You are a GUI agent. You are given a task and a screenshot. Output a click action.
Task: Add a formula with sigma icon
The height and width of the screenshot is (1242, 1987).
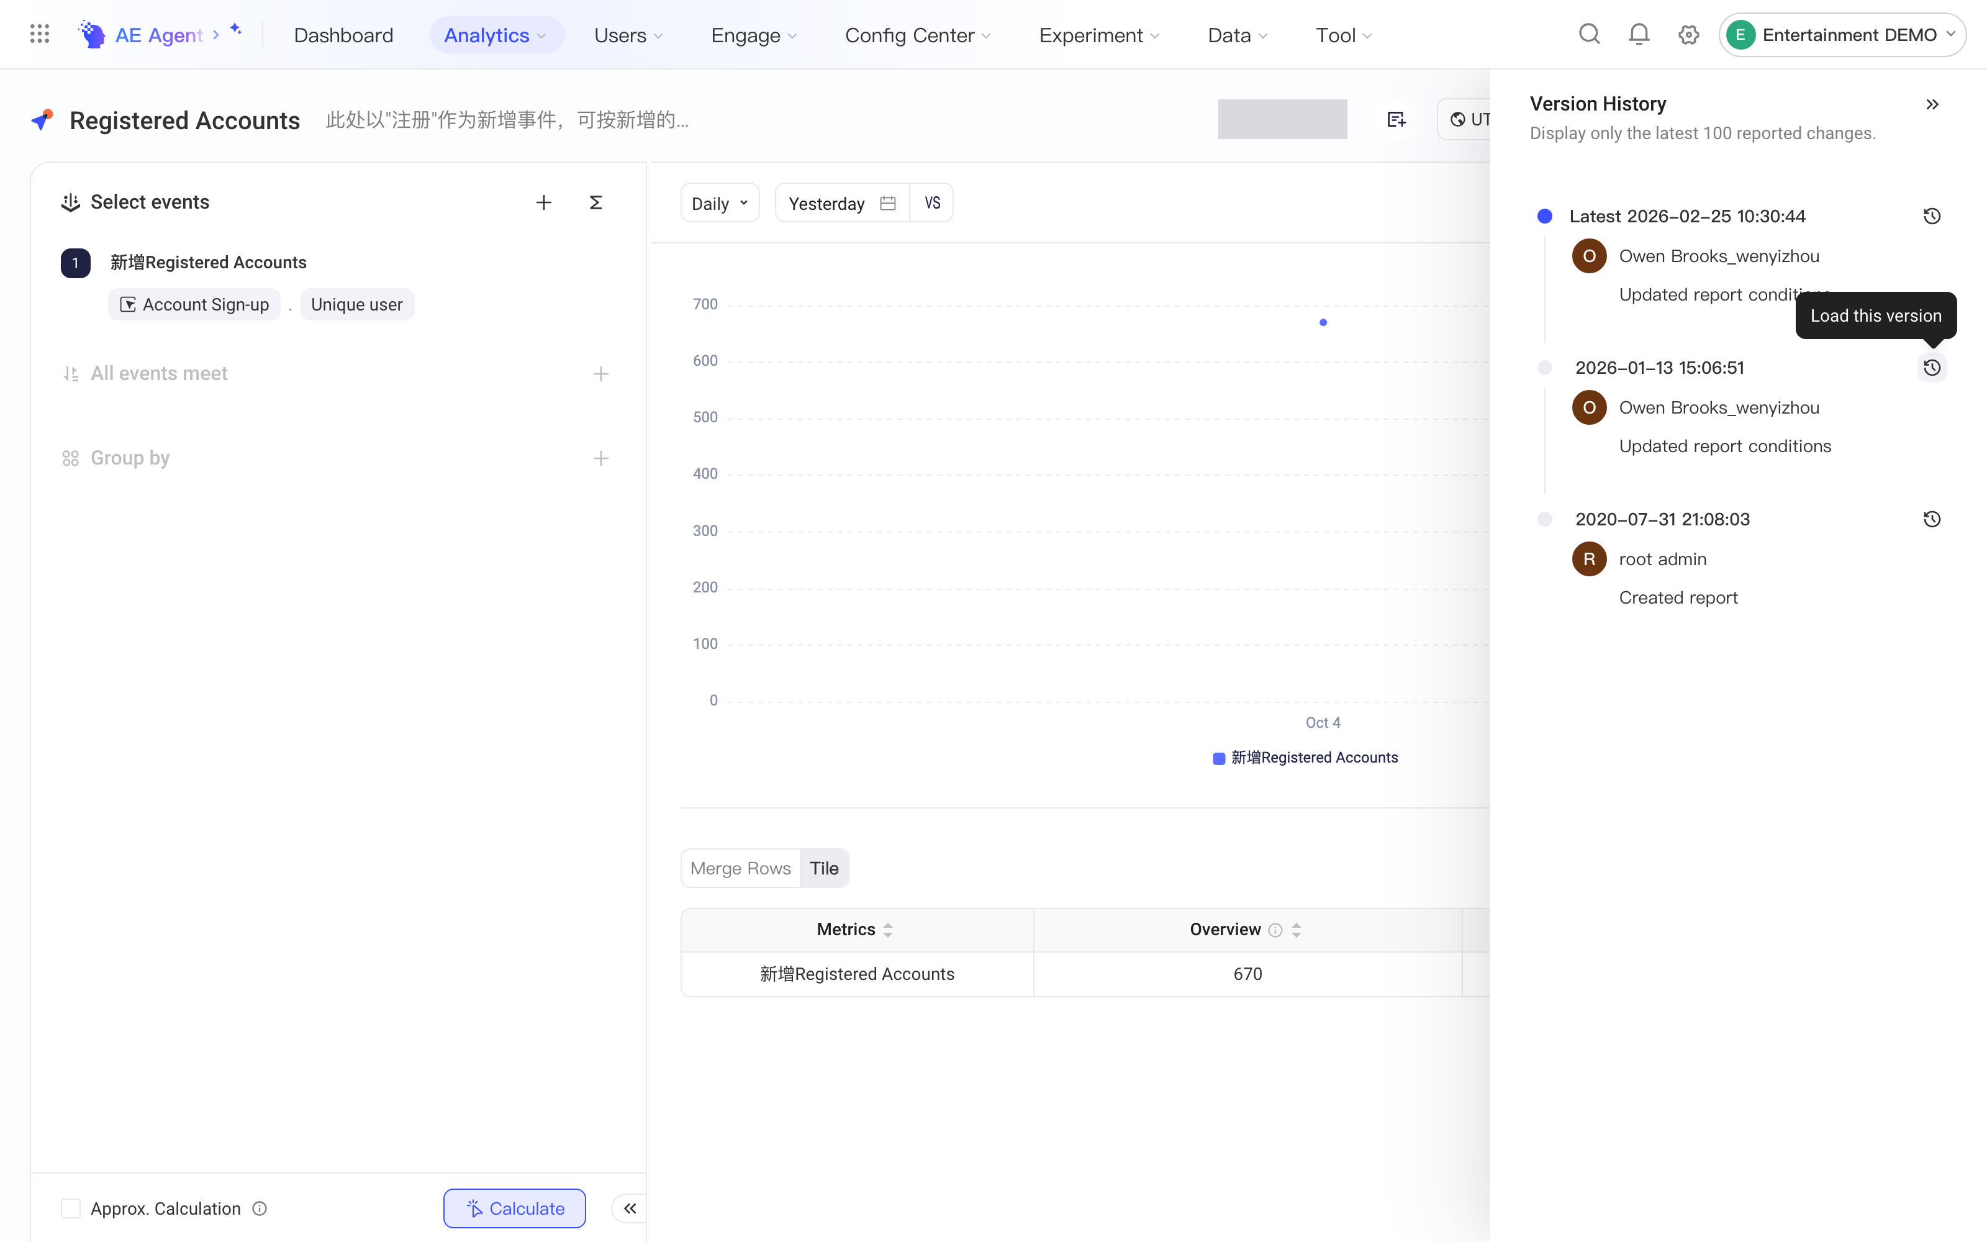pos(596,202)
